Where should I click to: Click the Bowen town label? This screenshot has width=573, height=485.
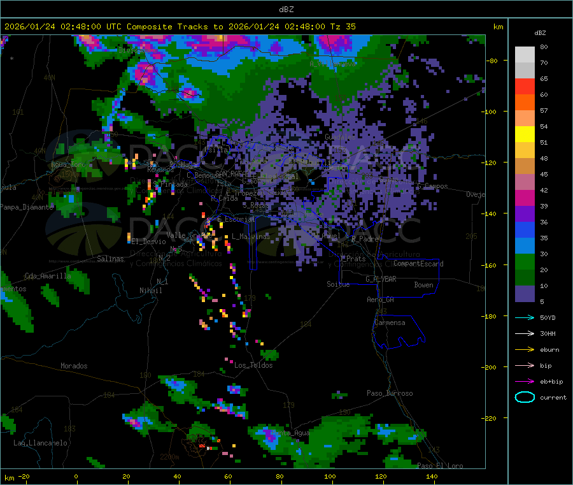pyautogui.click(x=423, y=285)
